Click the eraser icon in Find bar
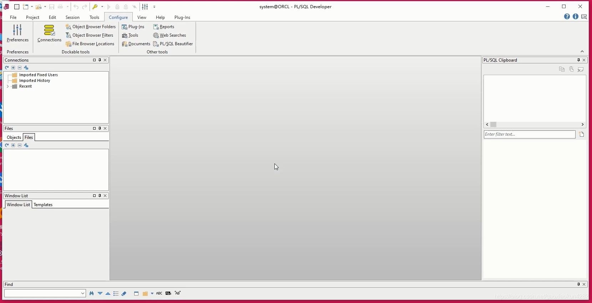This screenshot has height=303, width=592. pyautogui.click(x=124, y=293)
